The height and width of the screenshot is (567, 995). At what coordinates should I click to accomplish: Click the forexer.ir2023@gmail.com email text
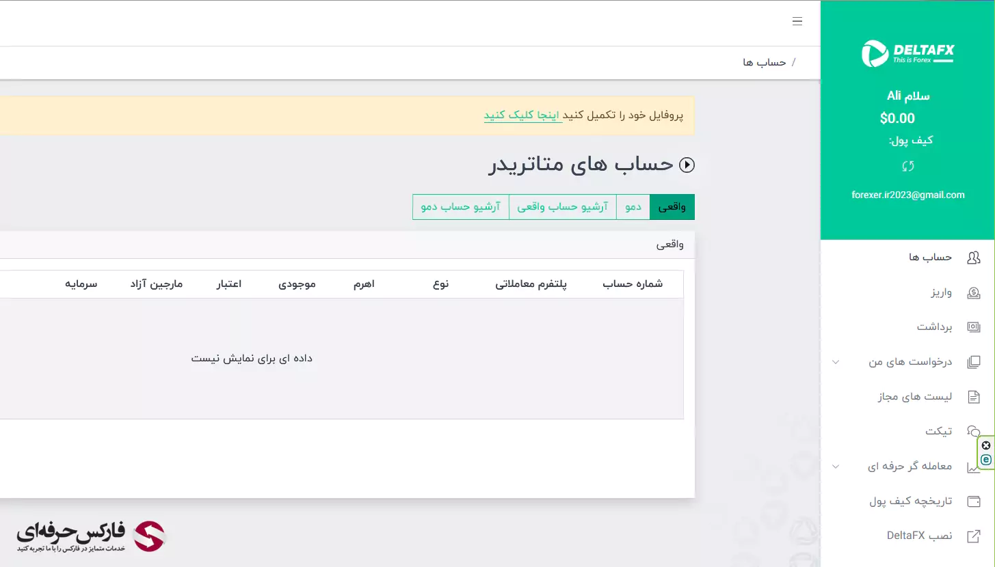(x=908, y=195)
